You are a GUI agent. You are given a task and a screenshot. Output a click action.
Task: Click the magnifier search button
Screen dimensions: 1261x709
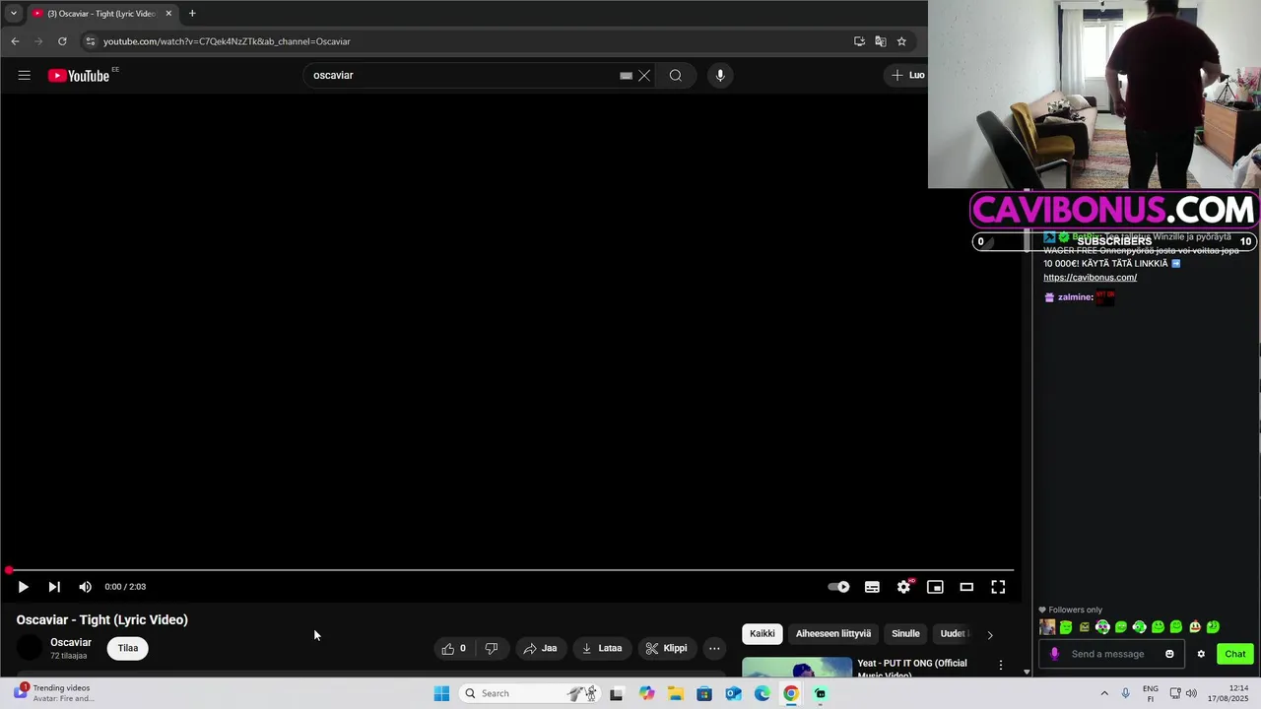pyautogui.click(x=676, y=76)
